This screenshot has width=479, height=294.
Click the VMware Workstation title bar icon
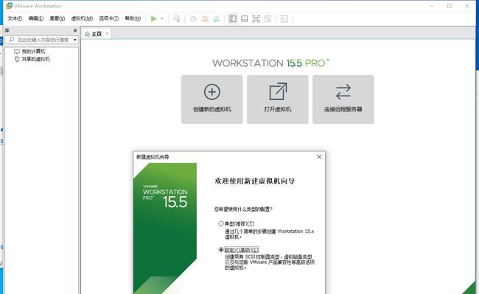tap(9, 6)
